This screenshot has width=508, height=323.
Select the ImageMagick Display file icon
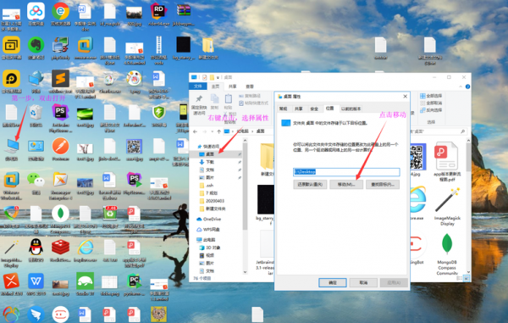(447, 208)
